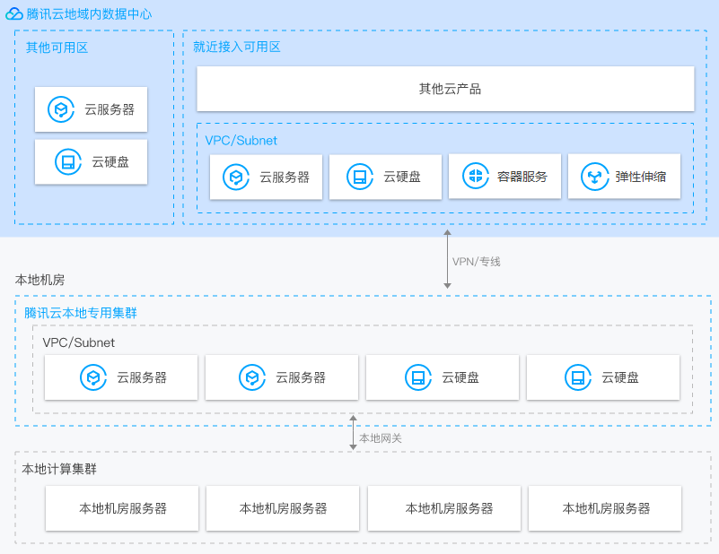Click second 云服务器 label in 本地专用集群
This screenshot has height=554, width=719.
click(x=301, y=377)
